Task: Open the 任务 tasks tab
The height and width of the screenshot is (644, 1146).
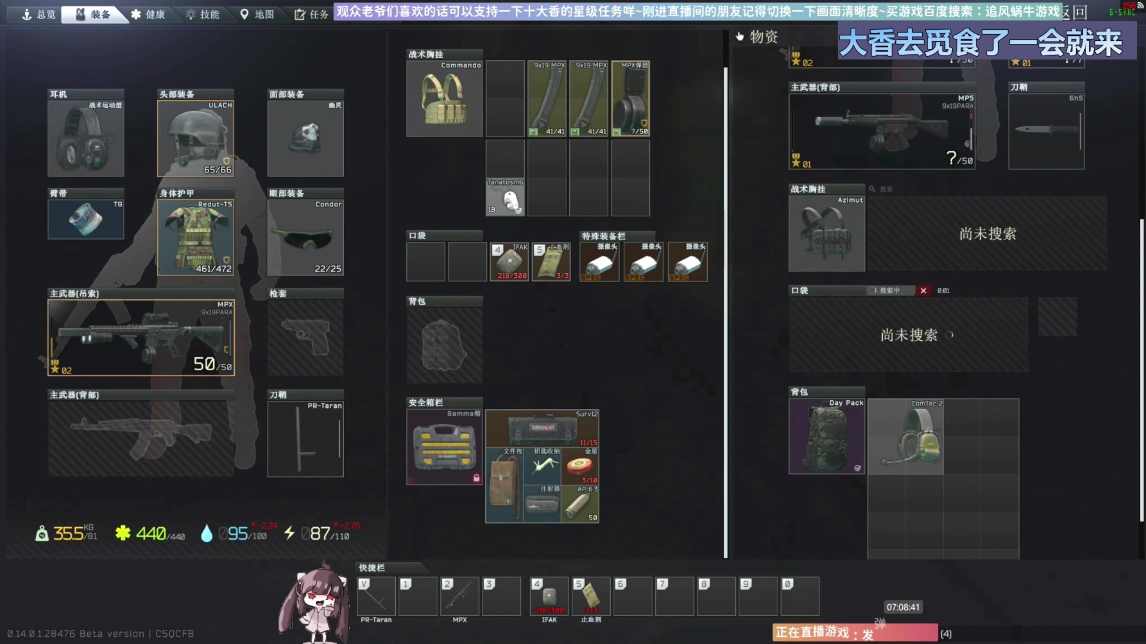Action: 312,14
